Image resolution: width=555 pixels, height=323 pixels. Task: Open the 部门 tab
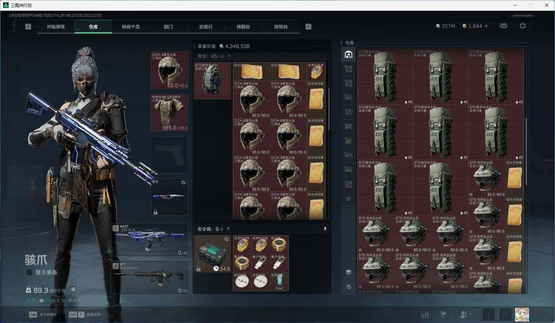168,27
